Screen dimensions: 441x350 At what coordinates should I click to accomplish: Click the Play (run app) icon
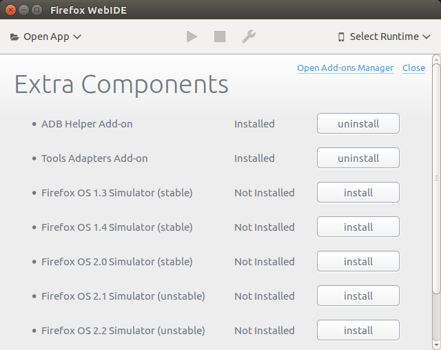pos(192,37)
